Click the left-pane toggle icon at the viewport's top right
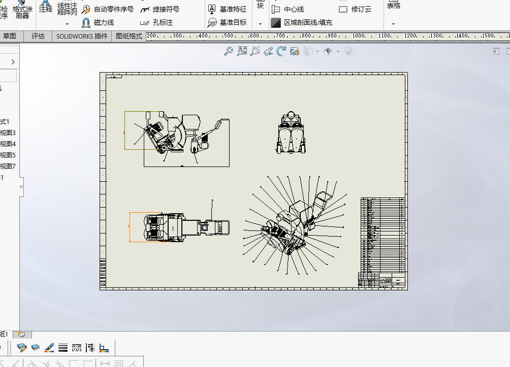Screen dimensions: 510x367 [x=496, y=51]
